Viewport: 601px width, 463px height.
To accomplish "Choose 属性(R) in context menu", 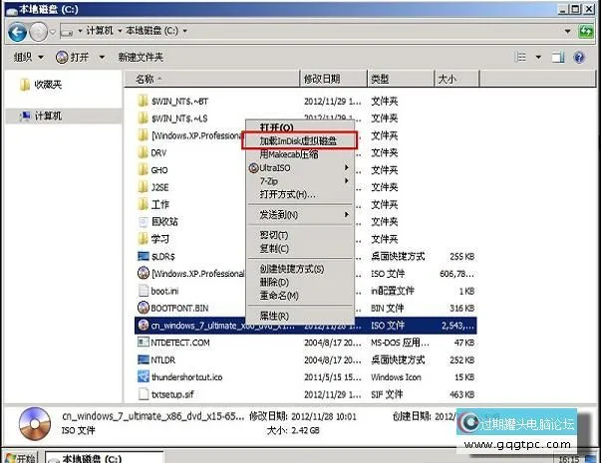I will coord(300,316).
